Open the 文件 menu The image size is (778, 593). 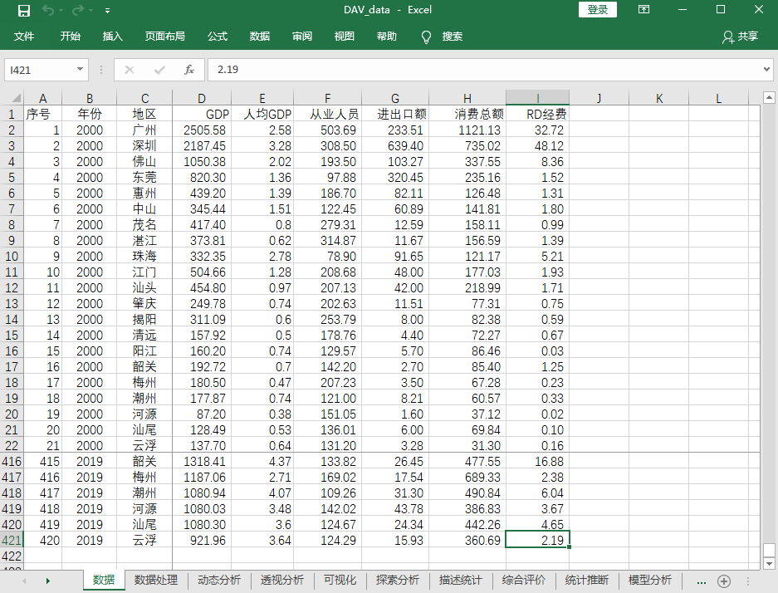[x=24, y=37]
